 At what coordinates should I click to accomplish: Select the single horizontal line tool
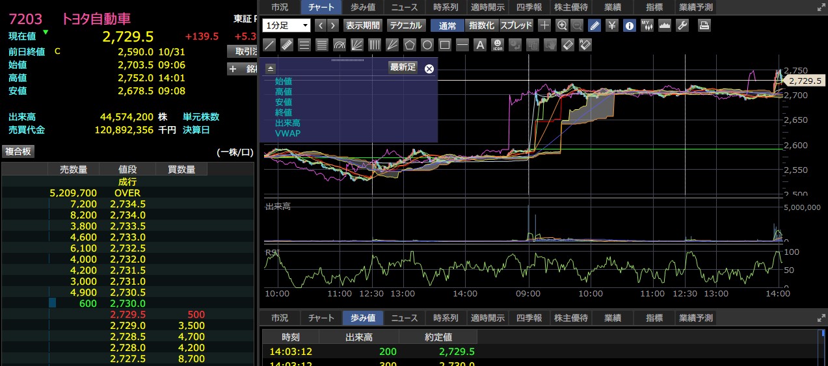462,45
